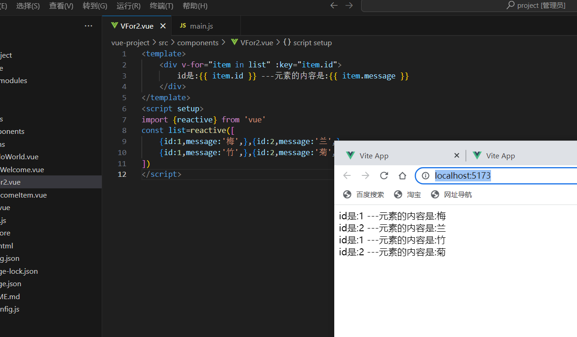Screen dimensions: 577x337
Task: Close the first Vite App browser tab
Action: click(x=456, y=156)
